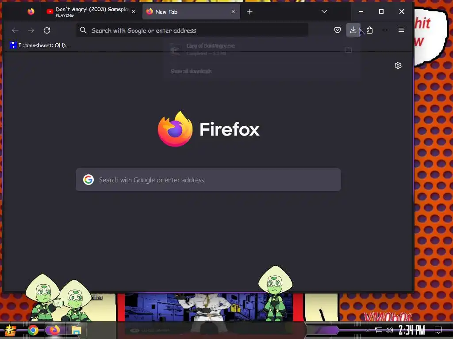Open network status tray icon
Screen dimensions: 453x339
point(379,330)
